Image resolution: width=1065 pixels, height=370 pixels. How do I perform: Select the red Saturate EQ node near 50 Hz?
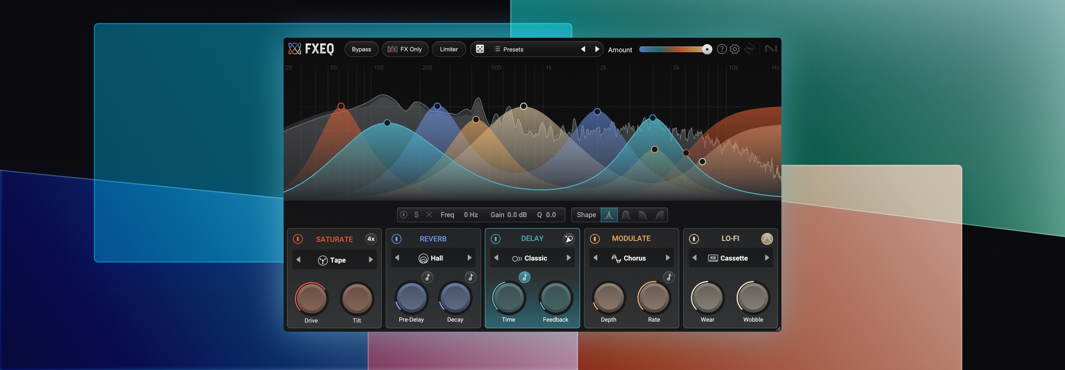[x=341, y=106]
